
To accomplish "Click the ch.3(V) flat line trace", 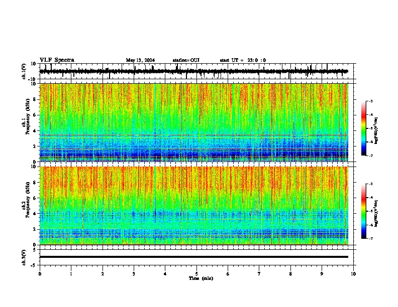I will click(x=194, y=257).
